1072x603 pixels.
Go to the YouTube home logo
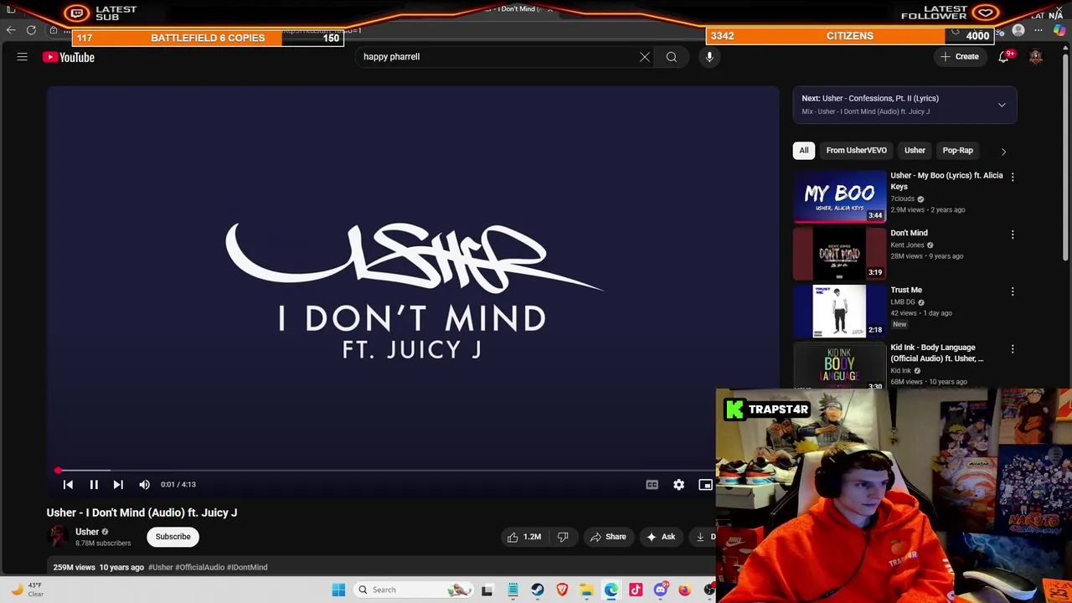[x=69, y=57]
